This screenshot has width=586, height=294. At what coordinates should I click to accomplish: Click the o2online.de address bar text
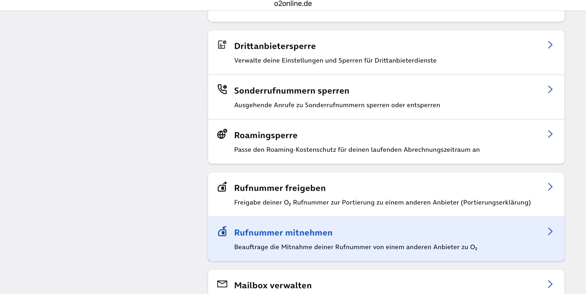(x=293, y=4)
